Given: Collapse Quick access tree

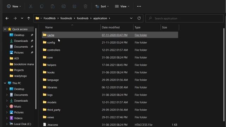Looking at the screenshot, I should pyautogui.click(x=5, y=29).
